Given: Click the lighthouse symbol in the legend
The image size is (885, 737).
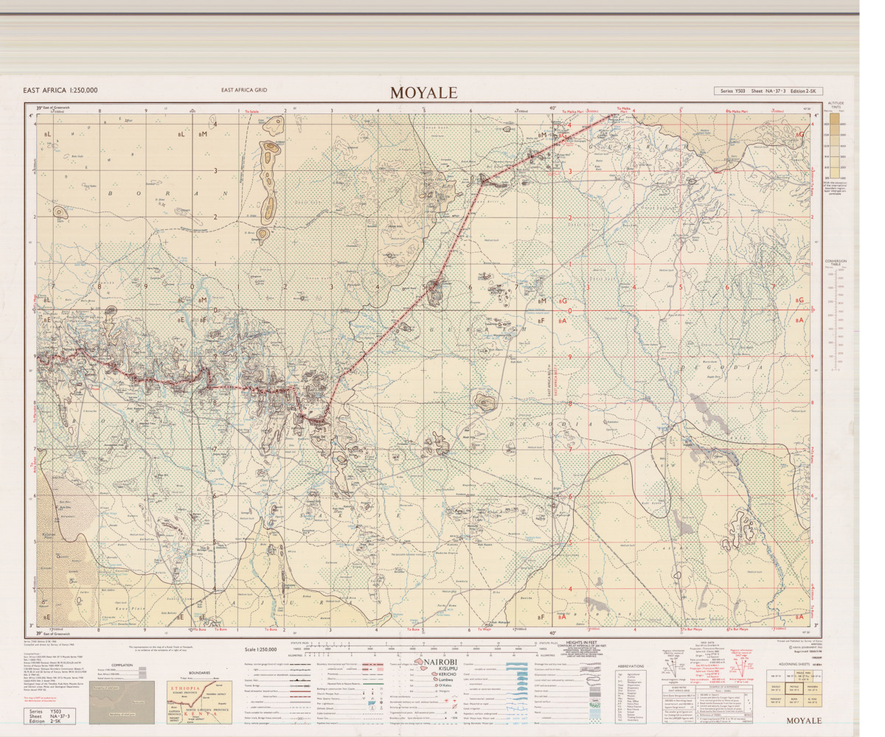Looking at the screenshot, I should coord(381,702).
